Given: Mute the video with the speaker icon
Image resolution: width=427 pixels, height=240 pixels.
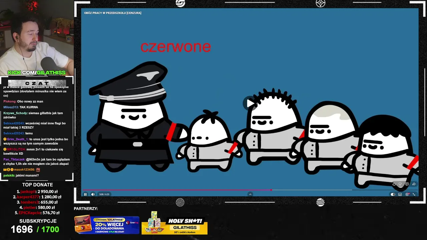Looking at the screenshot, I should tap(93, 194).
